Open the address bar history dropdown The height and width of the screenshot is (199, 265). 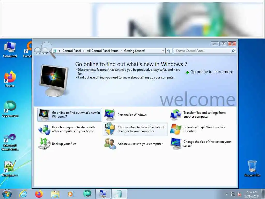163,51
